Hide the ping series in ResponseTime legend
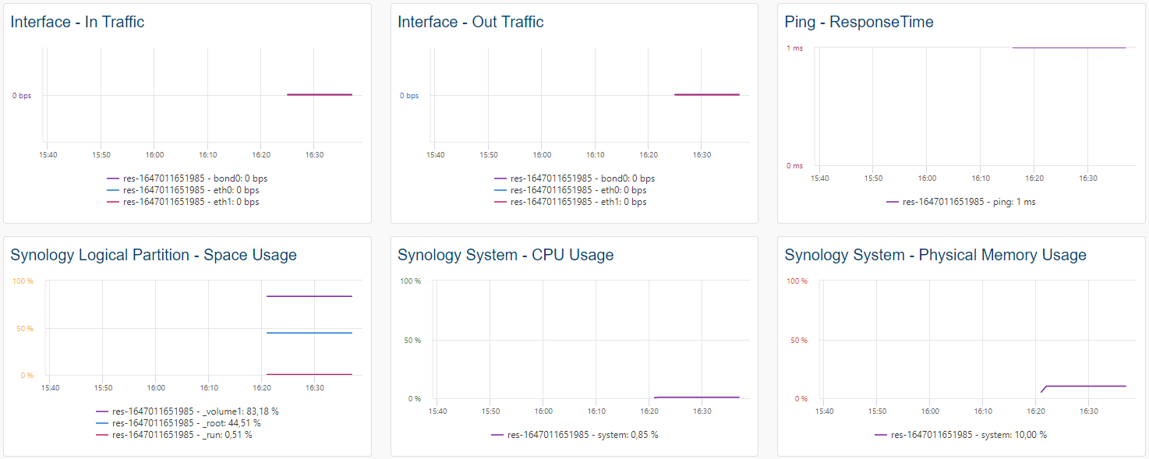 (x=963, y=201)
